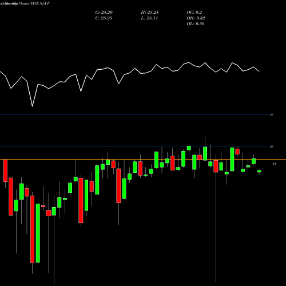Click the 'OC: 0.2' reading

click(x=194, y=13)
